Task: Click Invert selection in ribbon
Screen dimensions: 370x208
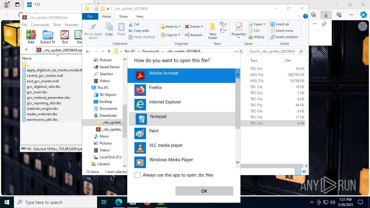Action: point(284,37)
